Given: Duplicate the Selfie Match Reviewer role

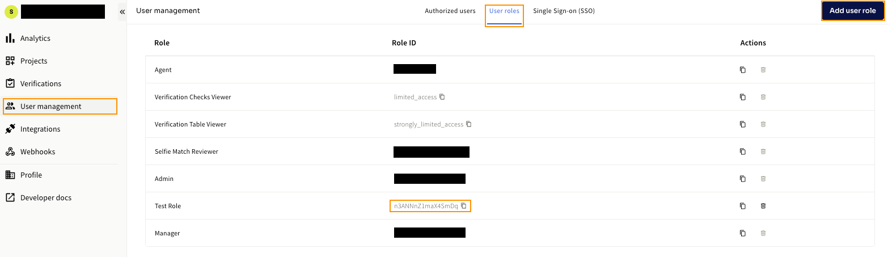Looking at the screenshot, I should click(743, 151).
